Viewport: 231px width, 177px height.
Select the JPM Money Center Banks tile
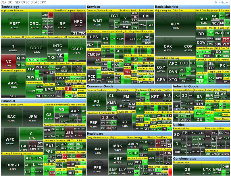tap(33, 117)
